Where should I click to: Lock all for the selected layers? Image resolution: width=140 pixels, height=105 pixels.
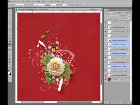pyautogui.click(x=116, y=19)
